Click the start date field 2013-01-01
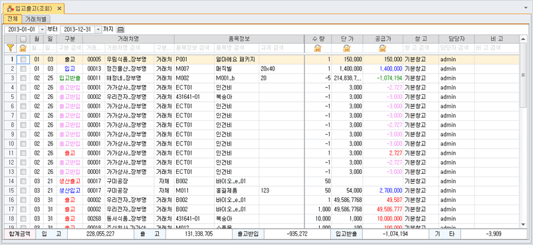The height and width of the screenshot is (245, 533). pos(21,30)
